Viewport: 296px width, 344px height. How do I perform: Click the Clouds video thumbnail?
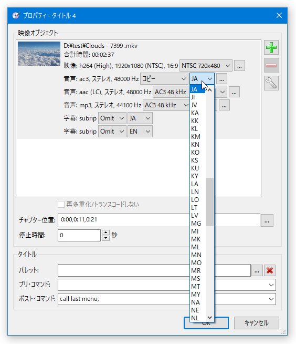point(39,54)
